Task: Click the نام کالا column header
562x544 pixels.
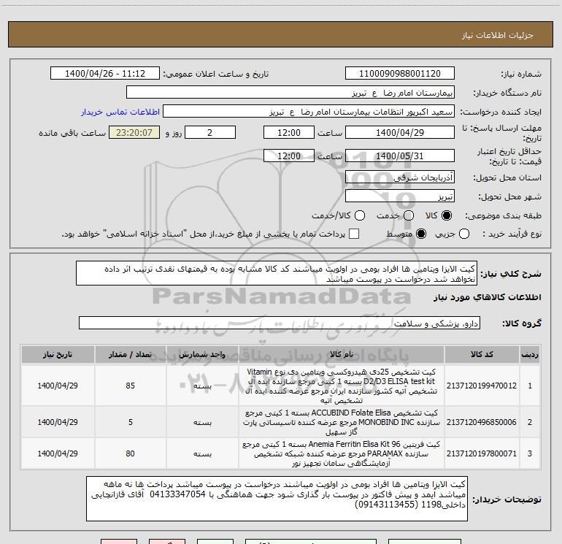Action: (342, 354)
